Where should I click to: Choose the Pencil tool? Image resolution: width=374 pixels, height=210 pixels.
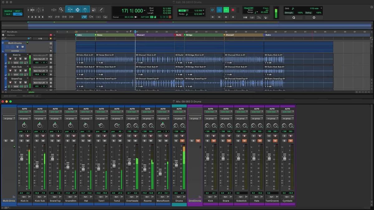click(101, 10)
